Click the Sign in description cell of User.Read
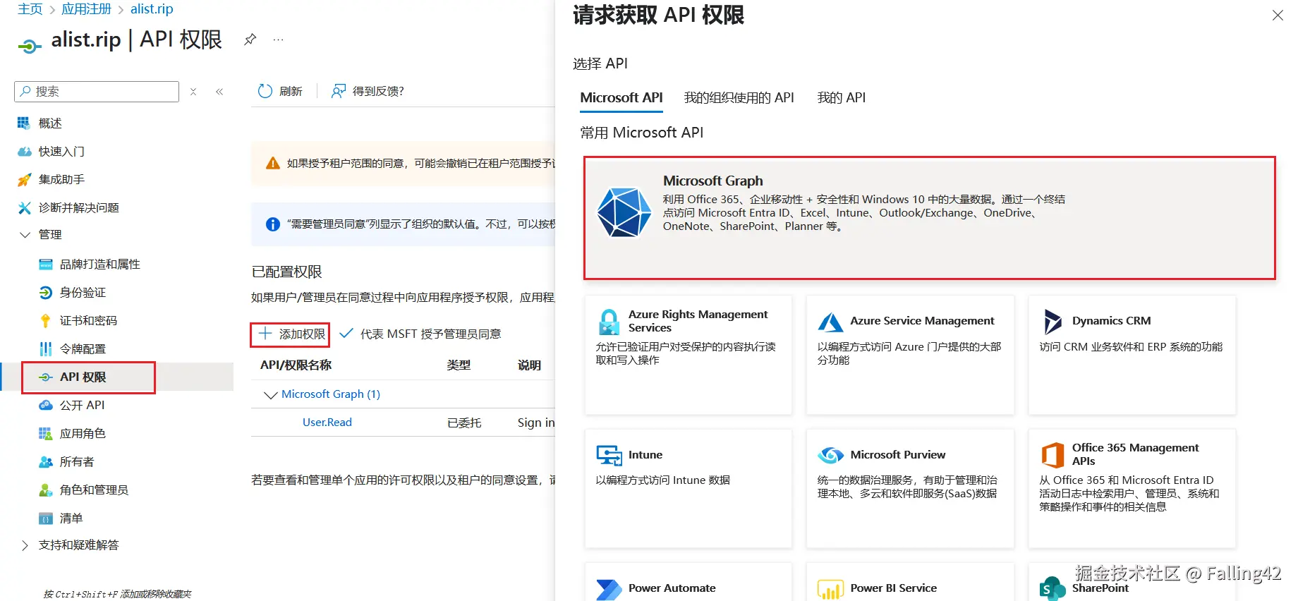The width and height of the screenshot is (1298, 601). [536, 423]
